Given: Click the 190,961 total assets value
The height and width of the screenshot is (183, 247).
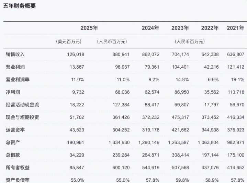Looking at the screenshot, I should tap(76, 142).
